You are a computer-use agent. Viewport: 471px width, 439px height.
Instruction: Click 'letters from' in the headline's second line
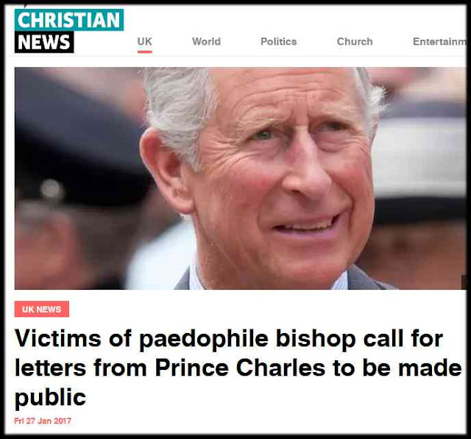coord(80,368)
